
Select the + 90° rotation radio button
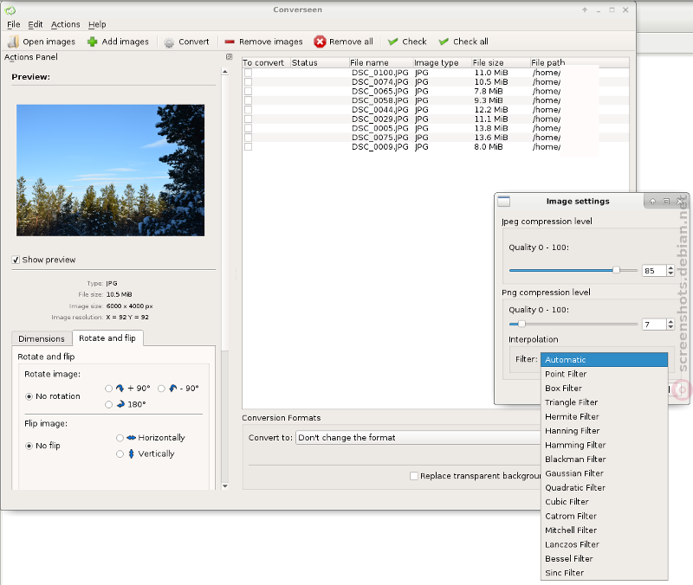click(109, 389)
